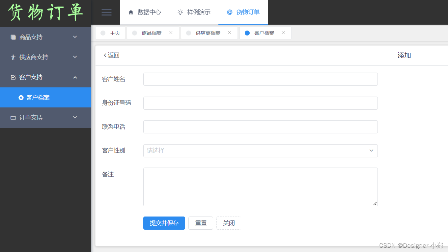Viewport: 448px width, 252px height.
Task: Click the 重置 button
Action: click(201, 223)
